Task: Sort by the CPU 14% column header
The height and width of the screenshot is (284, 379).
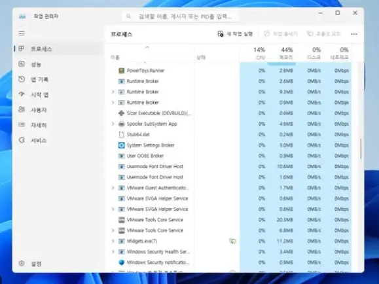Action: pos(254,54)
